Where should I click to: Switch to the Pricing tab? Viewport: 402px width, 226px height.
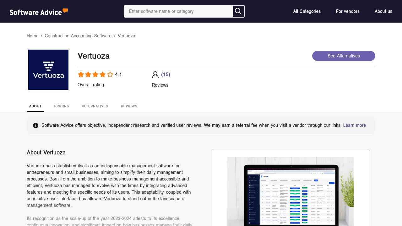point(62,106)
